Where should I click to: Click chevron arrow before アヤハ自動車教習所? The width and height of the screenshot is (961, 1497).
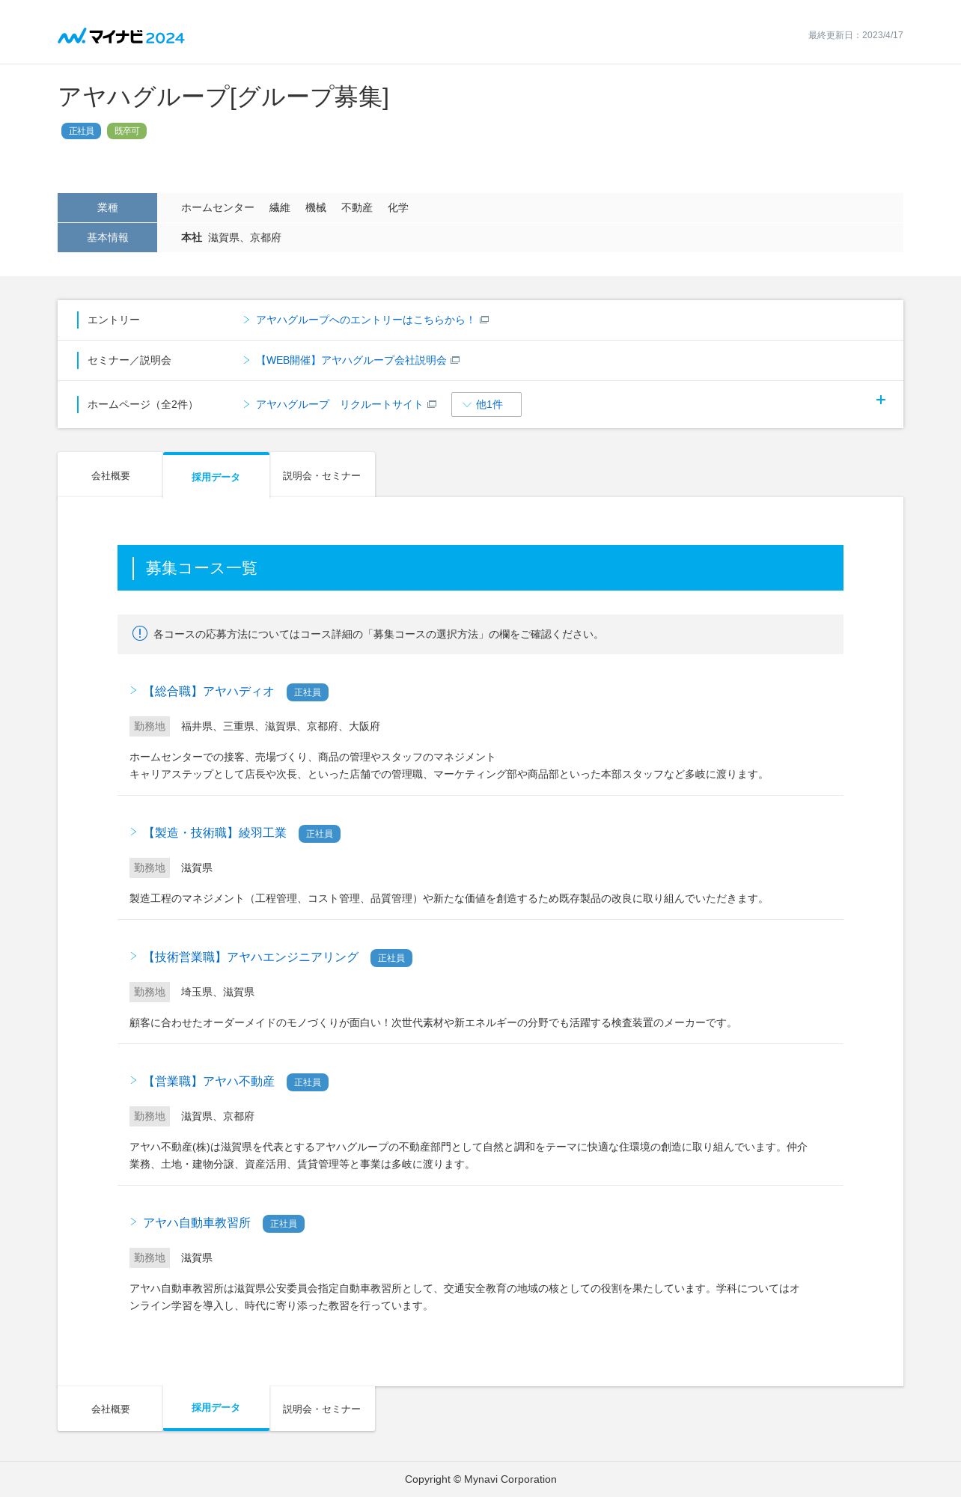(133, 1222)
